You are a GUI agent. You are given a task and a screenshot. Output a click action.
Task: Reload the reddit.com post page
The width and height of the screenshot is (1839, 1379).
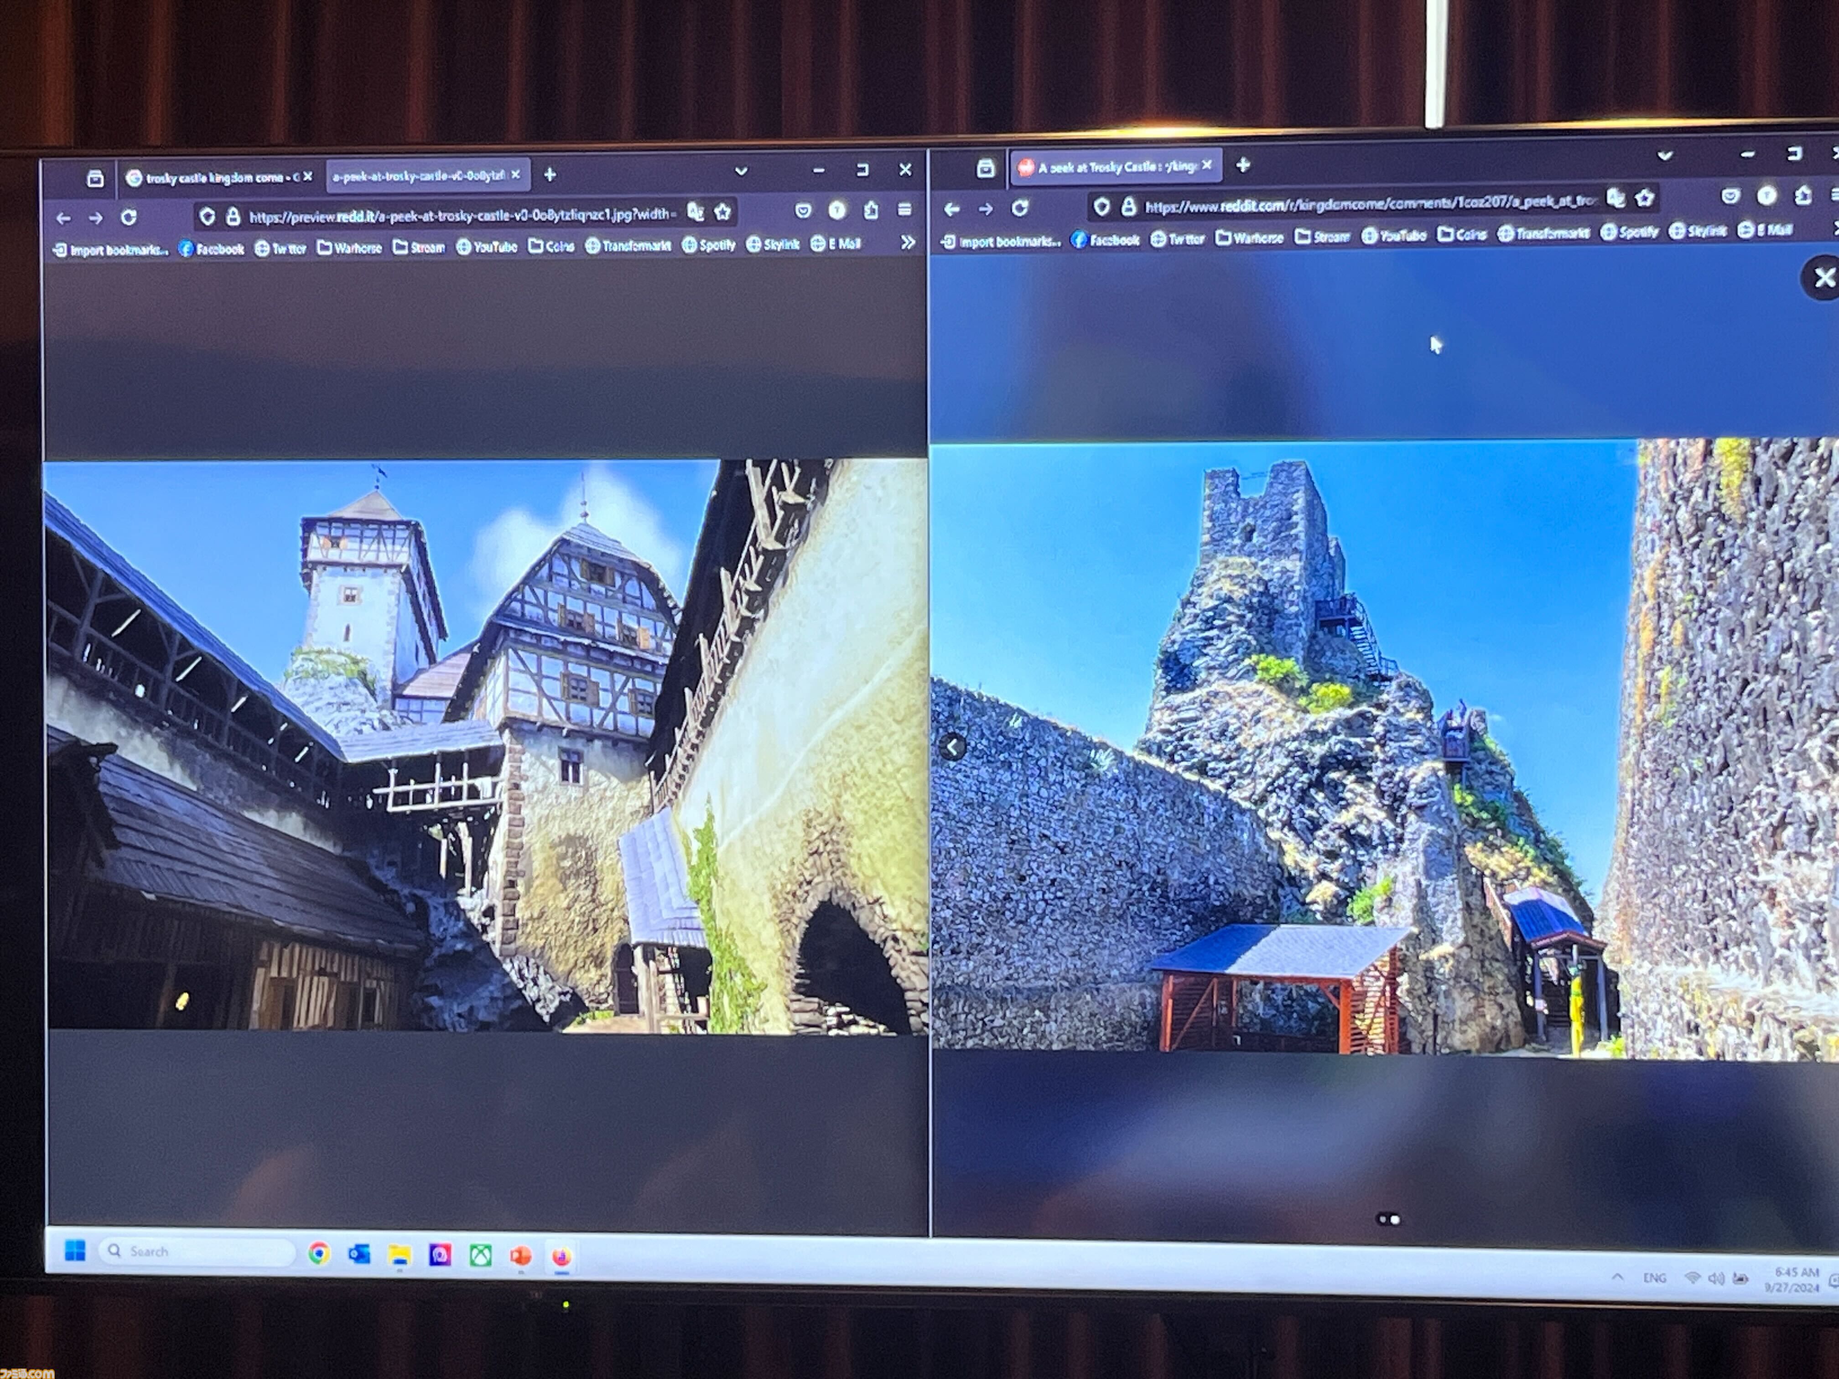[x=1020, y=207]
